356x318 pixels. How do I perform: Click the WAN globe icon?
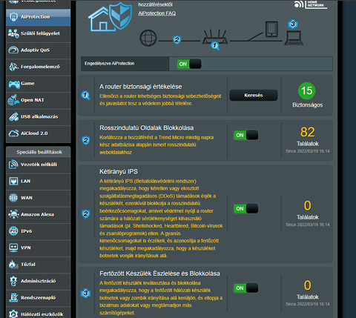pos(13,198)
